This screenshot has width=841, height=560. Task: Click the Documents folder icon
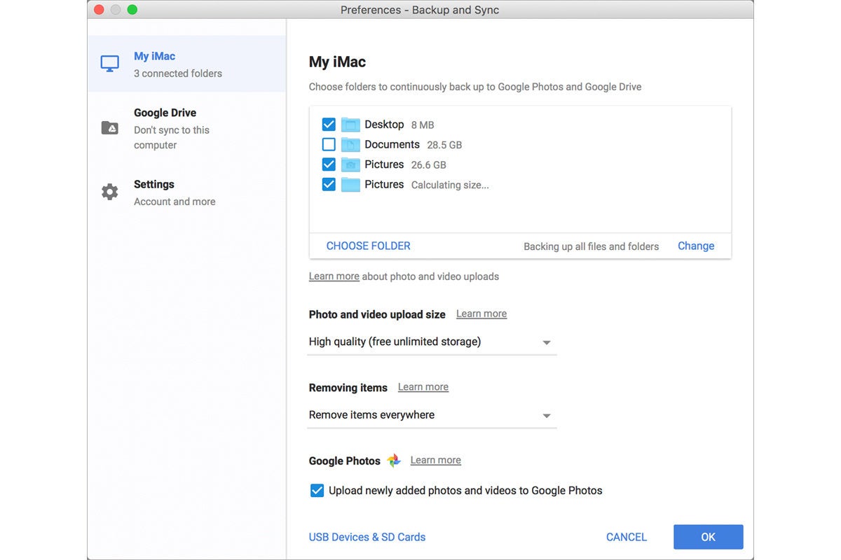(350, 145)
